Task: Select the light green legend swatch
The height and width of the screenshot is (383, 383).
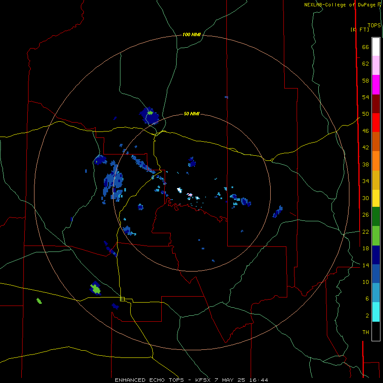Action: click(x=376, y=236)
